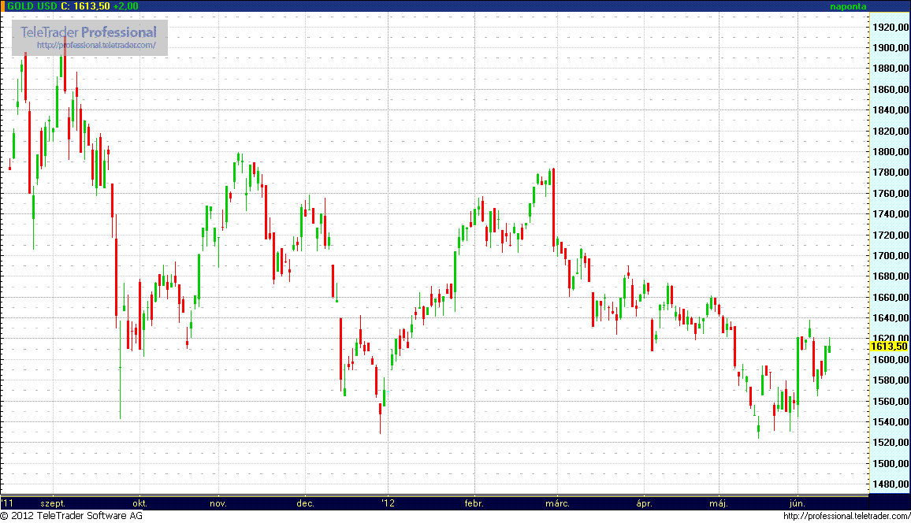
Task: Click the '12 year label on time axis
Action: click(388, 503)
